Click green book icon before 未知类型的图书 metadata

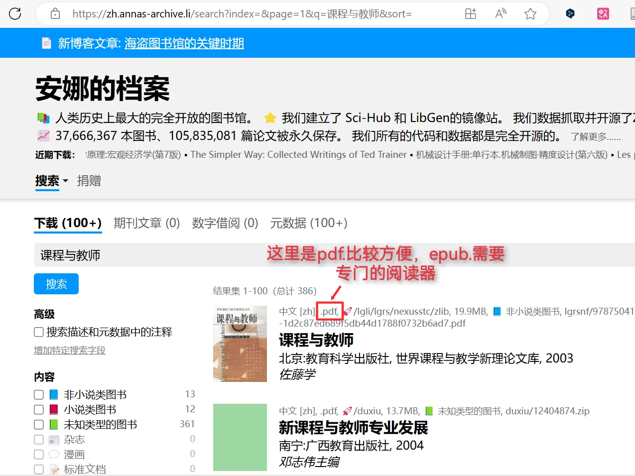point(429,411)
